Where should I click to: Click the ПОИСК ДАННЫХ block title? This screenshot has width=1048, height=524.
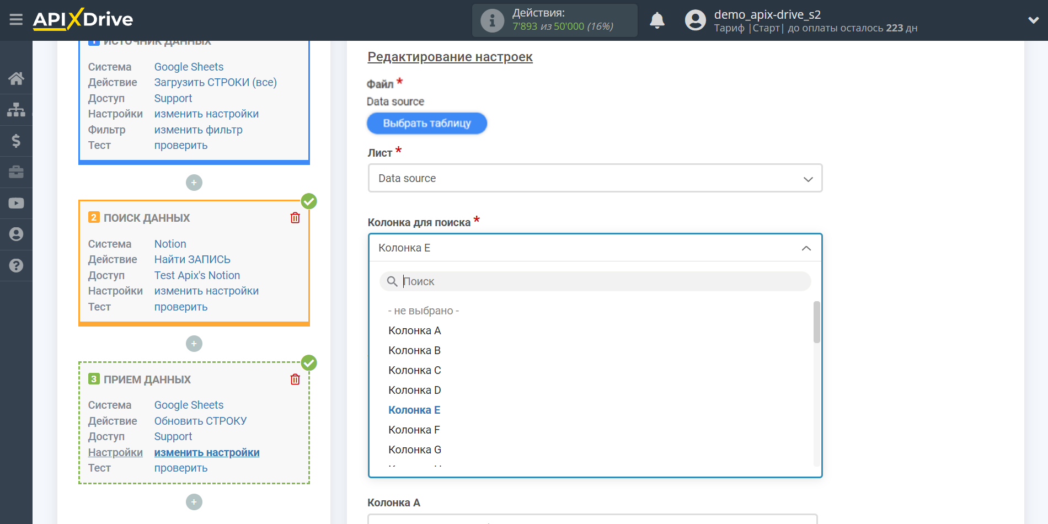coord(147,218)
